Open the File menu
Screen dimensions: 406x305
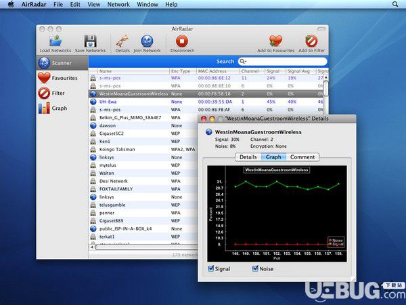pos(58,5)
